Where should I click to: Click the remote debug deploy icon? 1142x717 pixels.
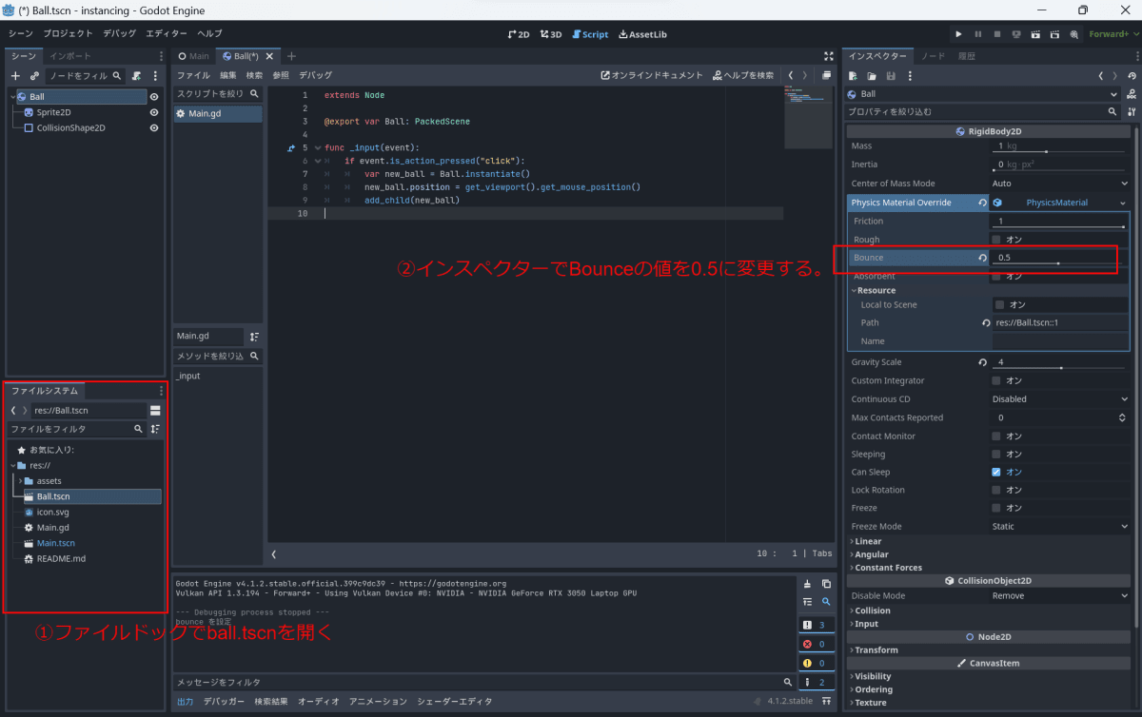pos(1016,33)
